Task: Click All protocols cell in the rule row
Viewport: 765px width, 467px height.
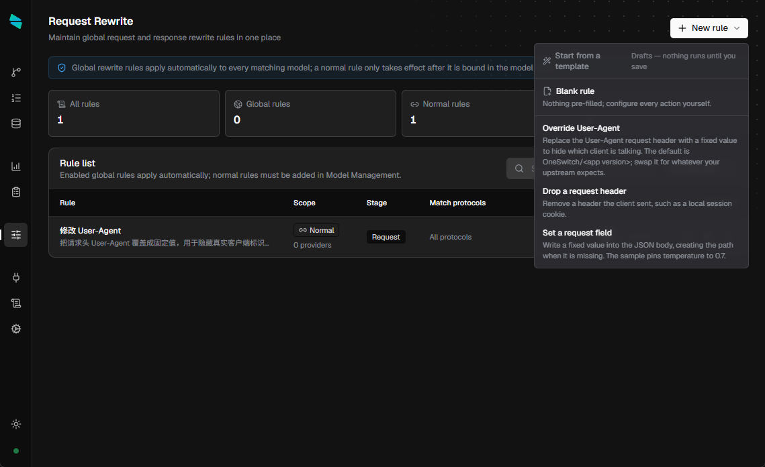Action: coord(450,237)
